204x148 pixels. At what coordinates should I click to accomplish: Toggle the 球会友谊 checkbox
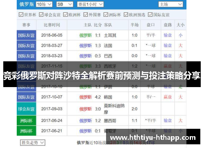(41, 14)
